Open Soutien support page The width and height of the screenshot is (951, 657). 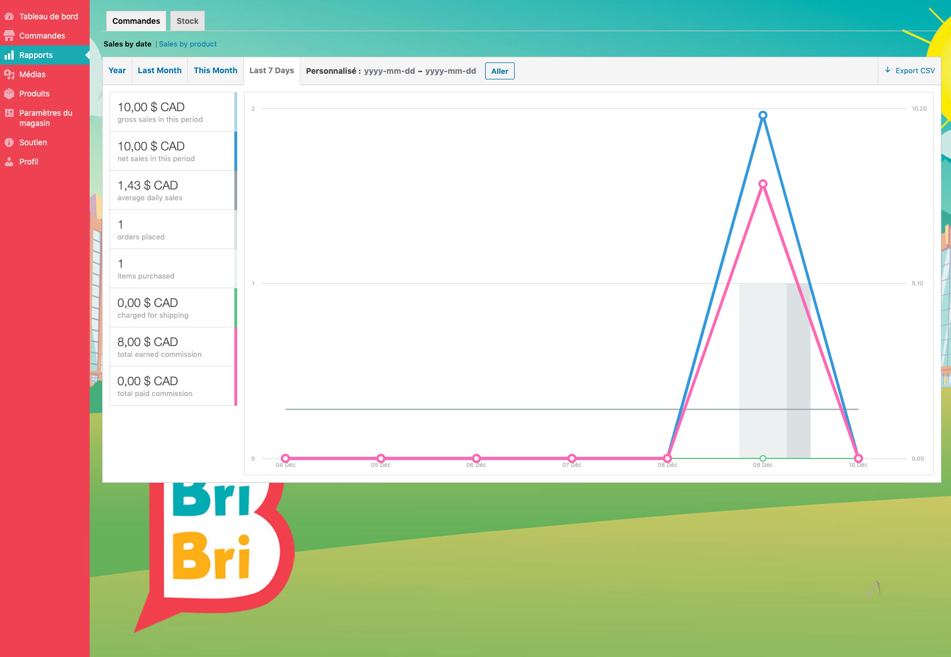click(x=45, y=142)
